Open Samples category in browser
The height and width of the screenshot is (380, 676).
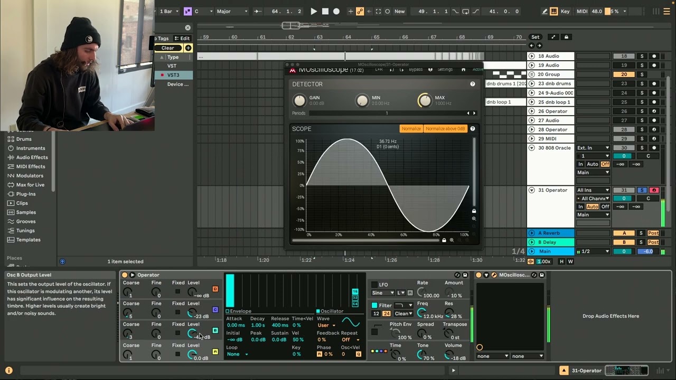coord(26,212)
